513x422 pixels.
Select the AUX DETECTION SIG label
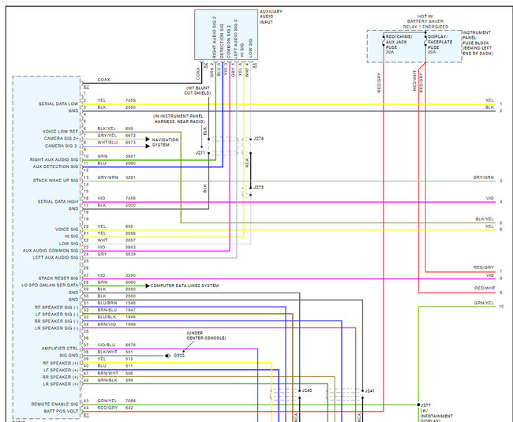click(x=55, y=166)
